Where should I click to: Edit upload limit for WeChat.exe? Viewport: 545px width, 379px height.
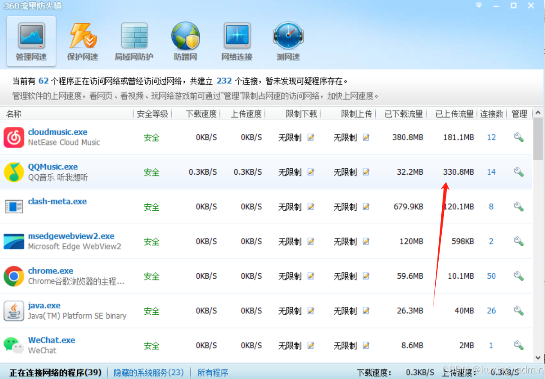tap(366, 346)
